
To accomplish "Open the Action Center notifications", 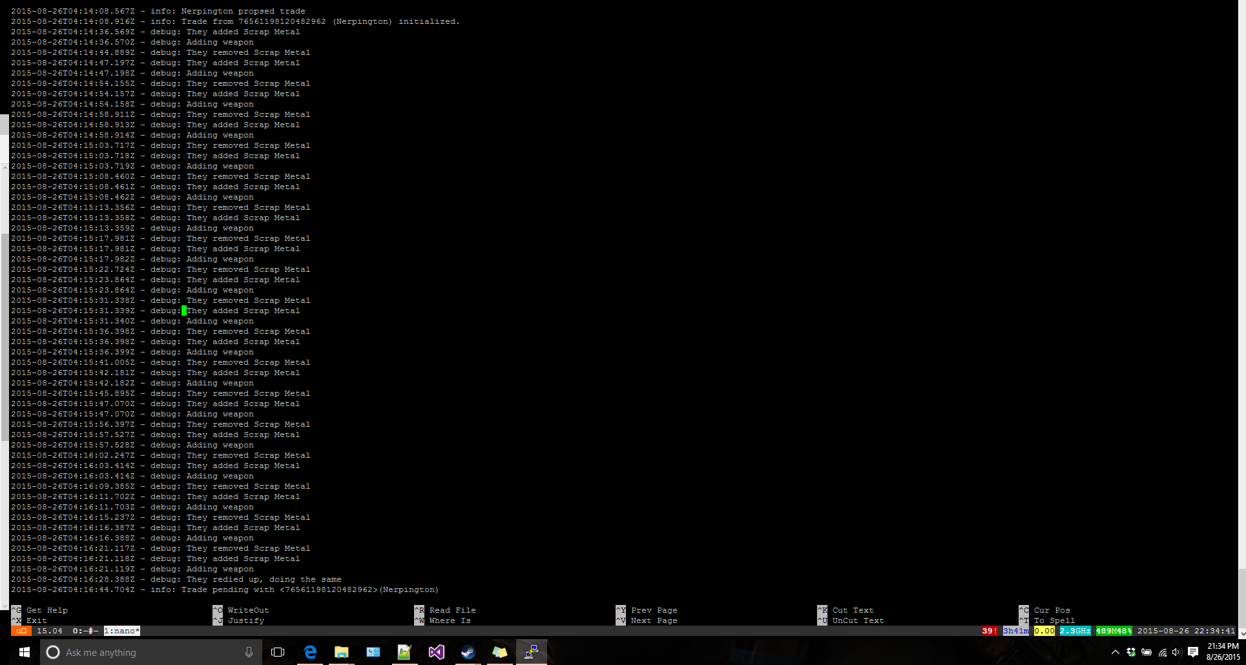I will click(x=1193, y=652).
